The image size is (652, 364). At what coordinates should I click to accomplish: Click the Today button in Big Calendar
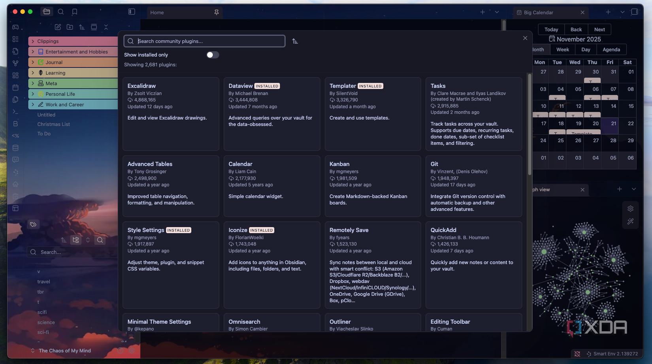[x=551, y=30]
